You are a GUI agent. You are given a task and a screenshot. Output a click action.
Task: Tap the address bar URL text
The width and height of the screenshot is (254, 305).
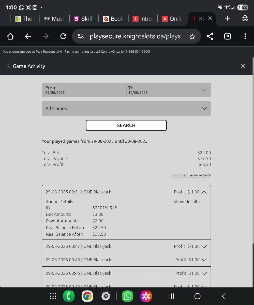[135, 36]
